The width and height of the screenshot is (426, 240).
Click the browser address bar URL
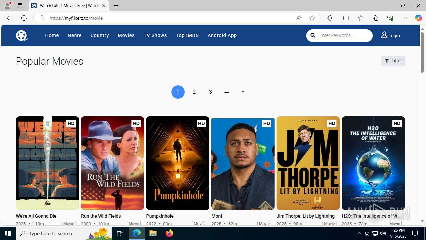pyautogui.click(x=76, y=18)
